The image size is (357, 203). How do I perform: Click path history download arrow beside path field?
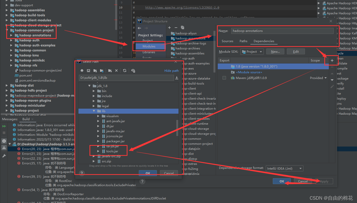click(177, 78)
